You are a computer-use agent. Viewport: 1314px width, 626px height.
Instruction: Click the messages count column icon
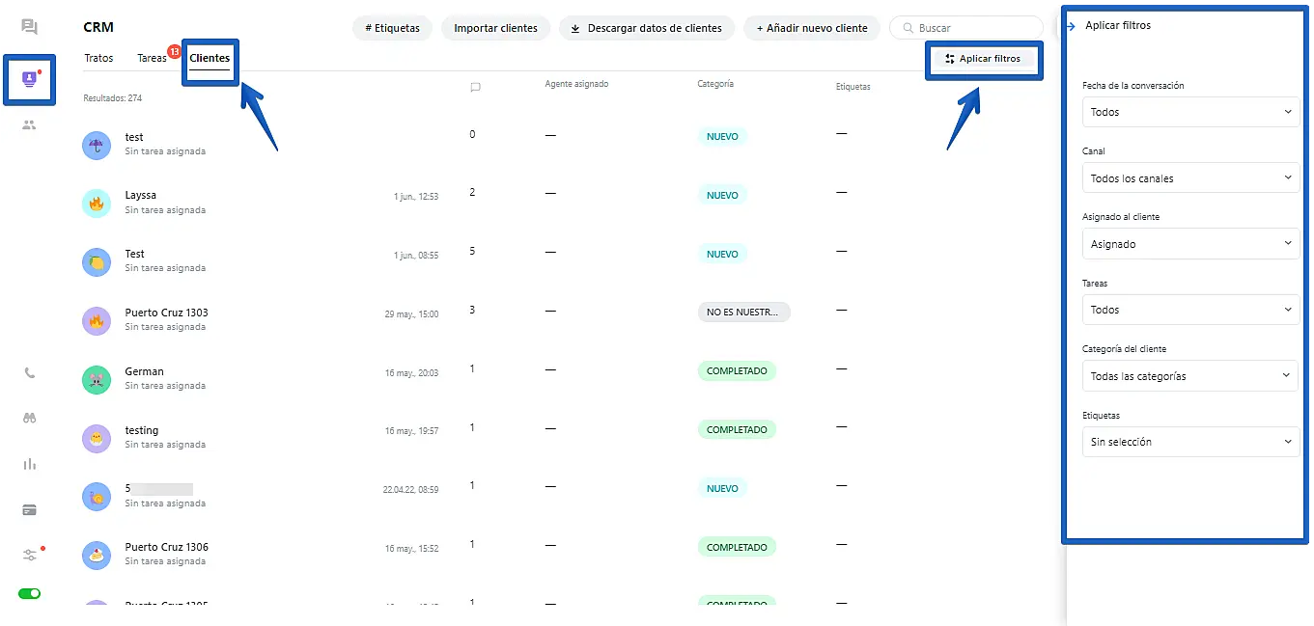point(475,87)
